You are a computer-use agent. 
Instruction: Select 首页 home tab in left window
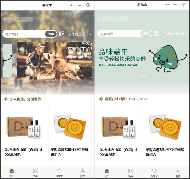click(x=11, y=173)
